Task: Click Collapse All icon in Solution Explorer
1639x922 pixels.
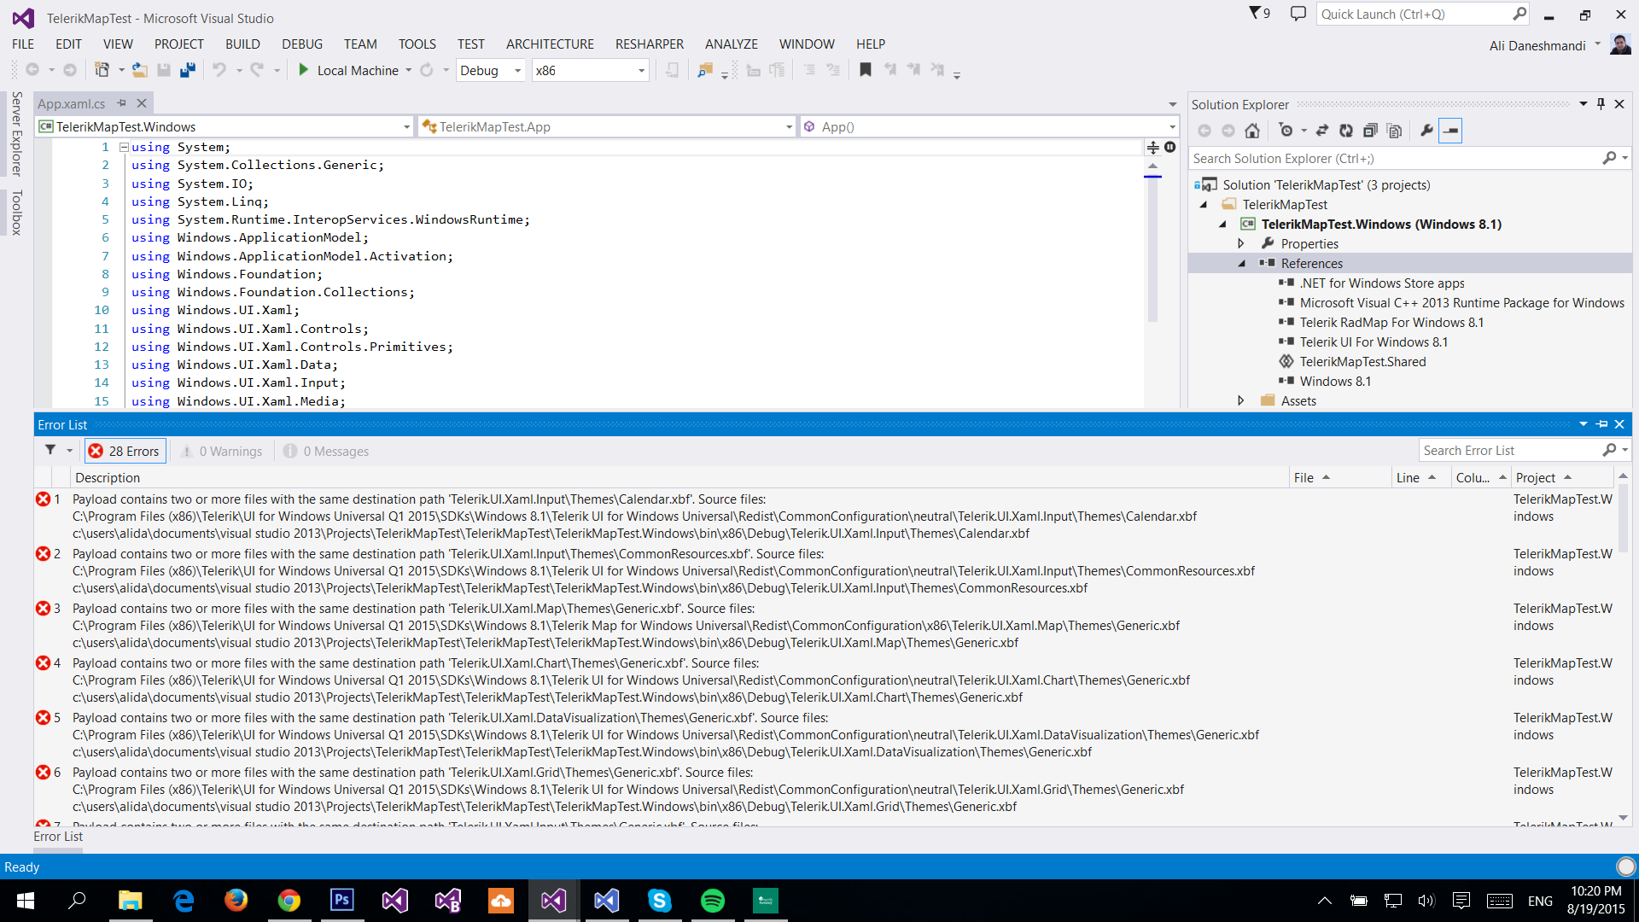Action: (x=1370, y=131)
